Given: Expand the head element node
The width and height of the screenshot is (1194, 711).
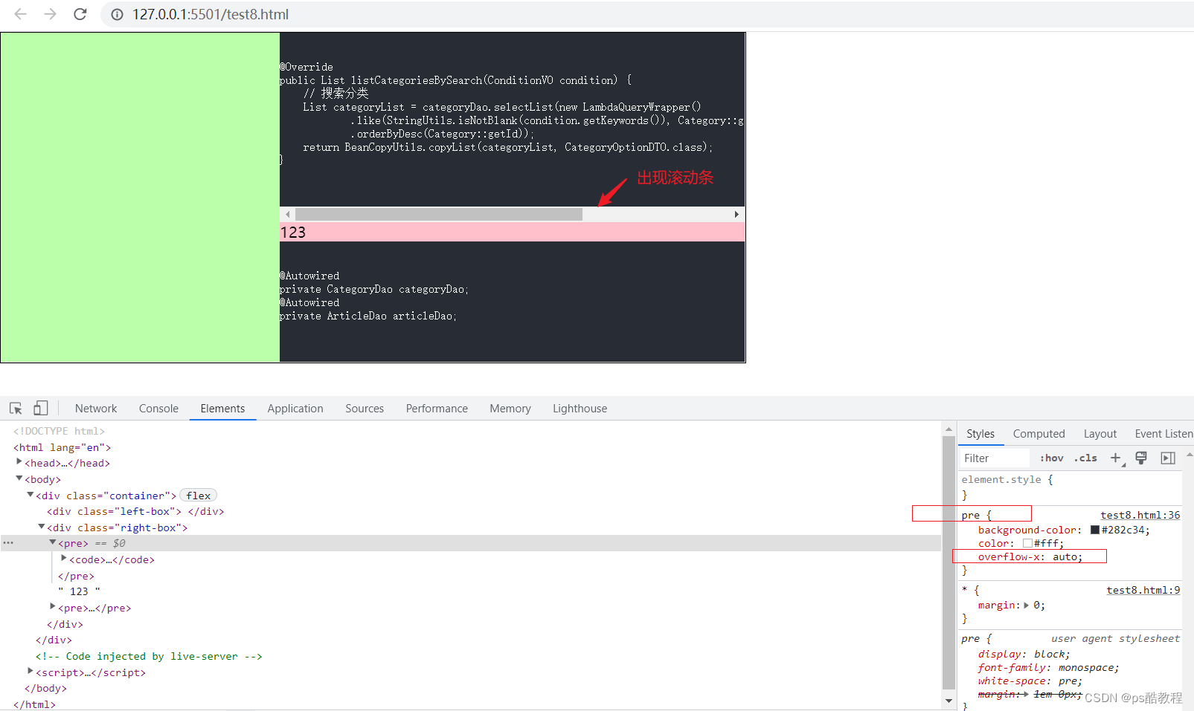Looking at the screenshot, I should click(19, 462).
